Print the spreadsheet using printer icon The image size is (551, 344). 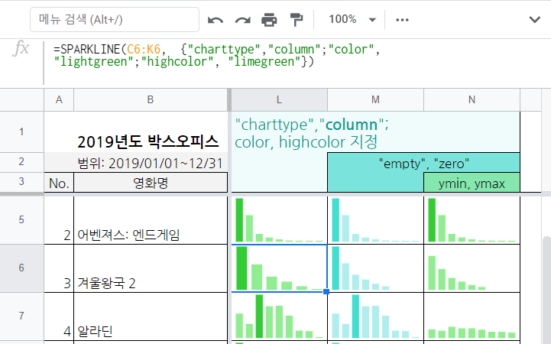pos(270,19)
